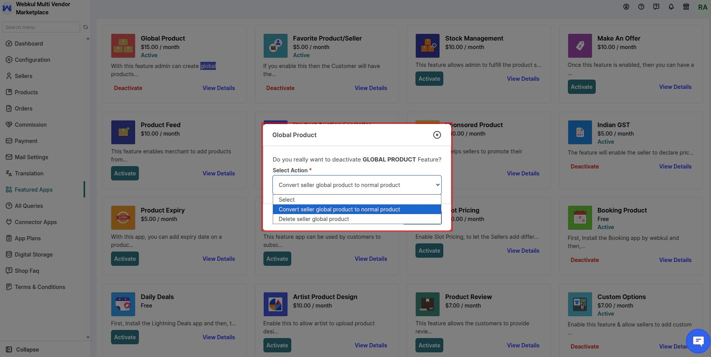711x357 pixels.
Task: Click the Terms & Conditions icon
Action: click(x=9, y=287)
